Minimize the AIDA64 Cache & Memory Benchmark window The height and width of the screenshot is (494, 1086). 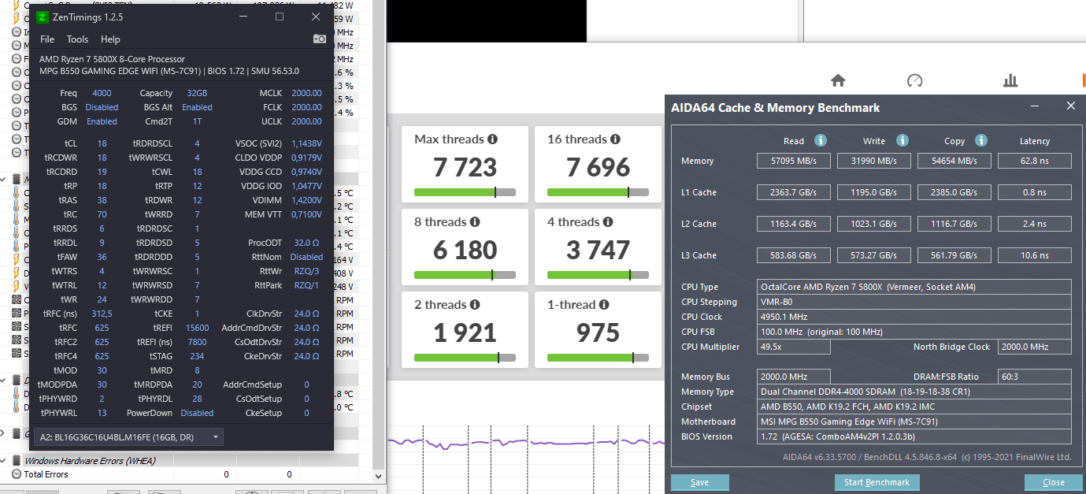coord(1036,106)
